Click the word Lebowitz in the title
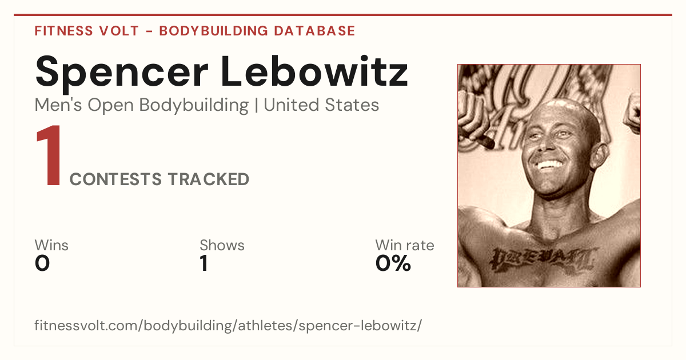Viewport: 686px width, 360px height. [314, 70]
